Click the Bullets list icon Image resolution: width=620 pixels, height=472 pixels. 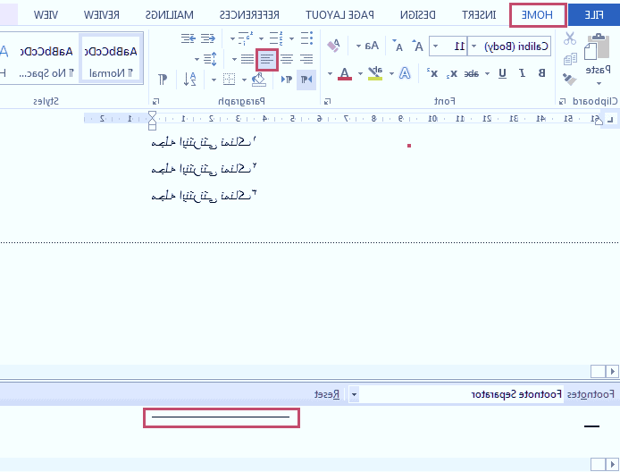[306, 38]
